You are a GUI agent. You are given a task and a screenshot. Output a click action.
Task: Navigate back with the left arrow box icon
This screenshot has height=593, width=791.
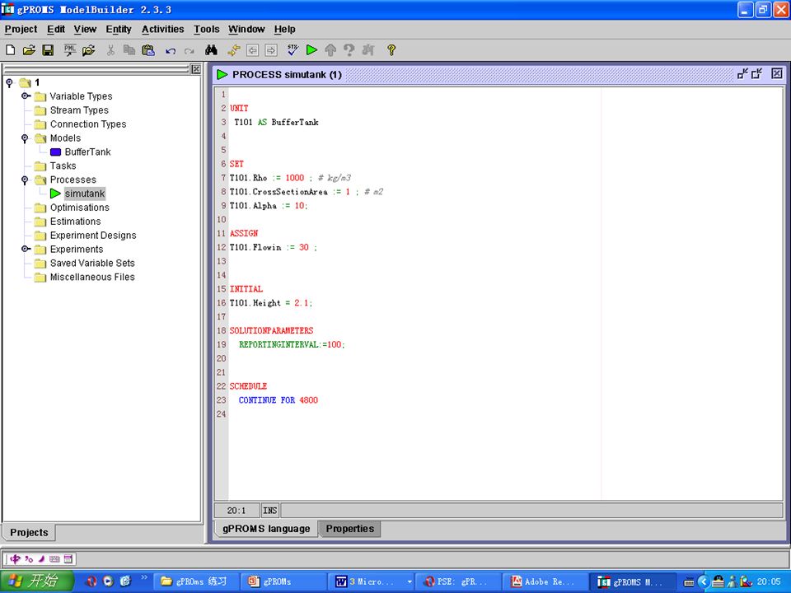(x=253, y=50)
